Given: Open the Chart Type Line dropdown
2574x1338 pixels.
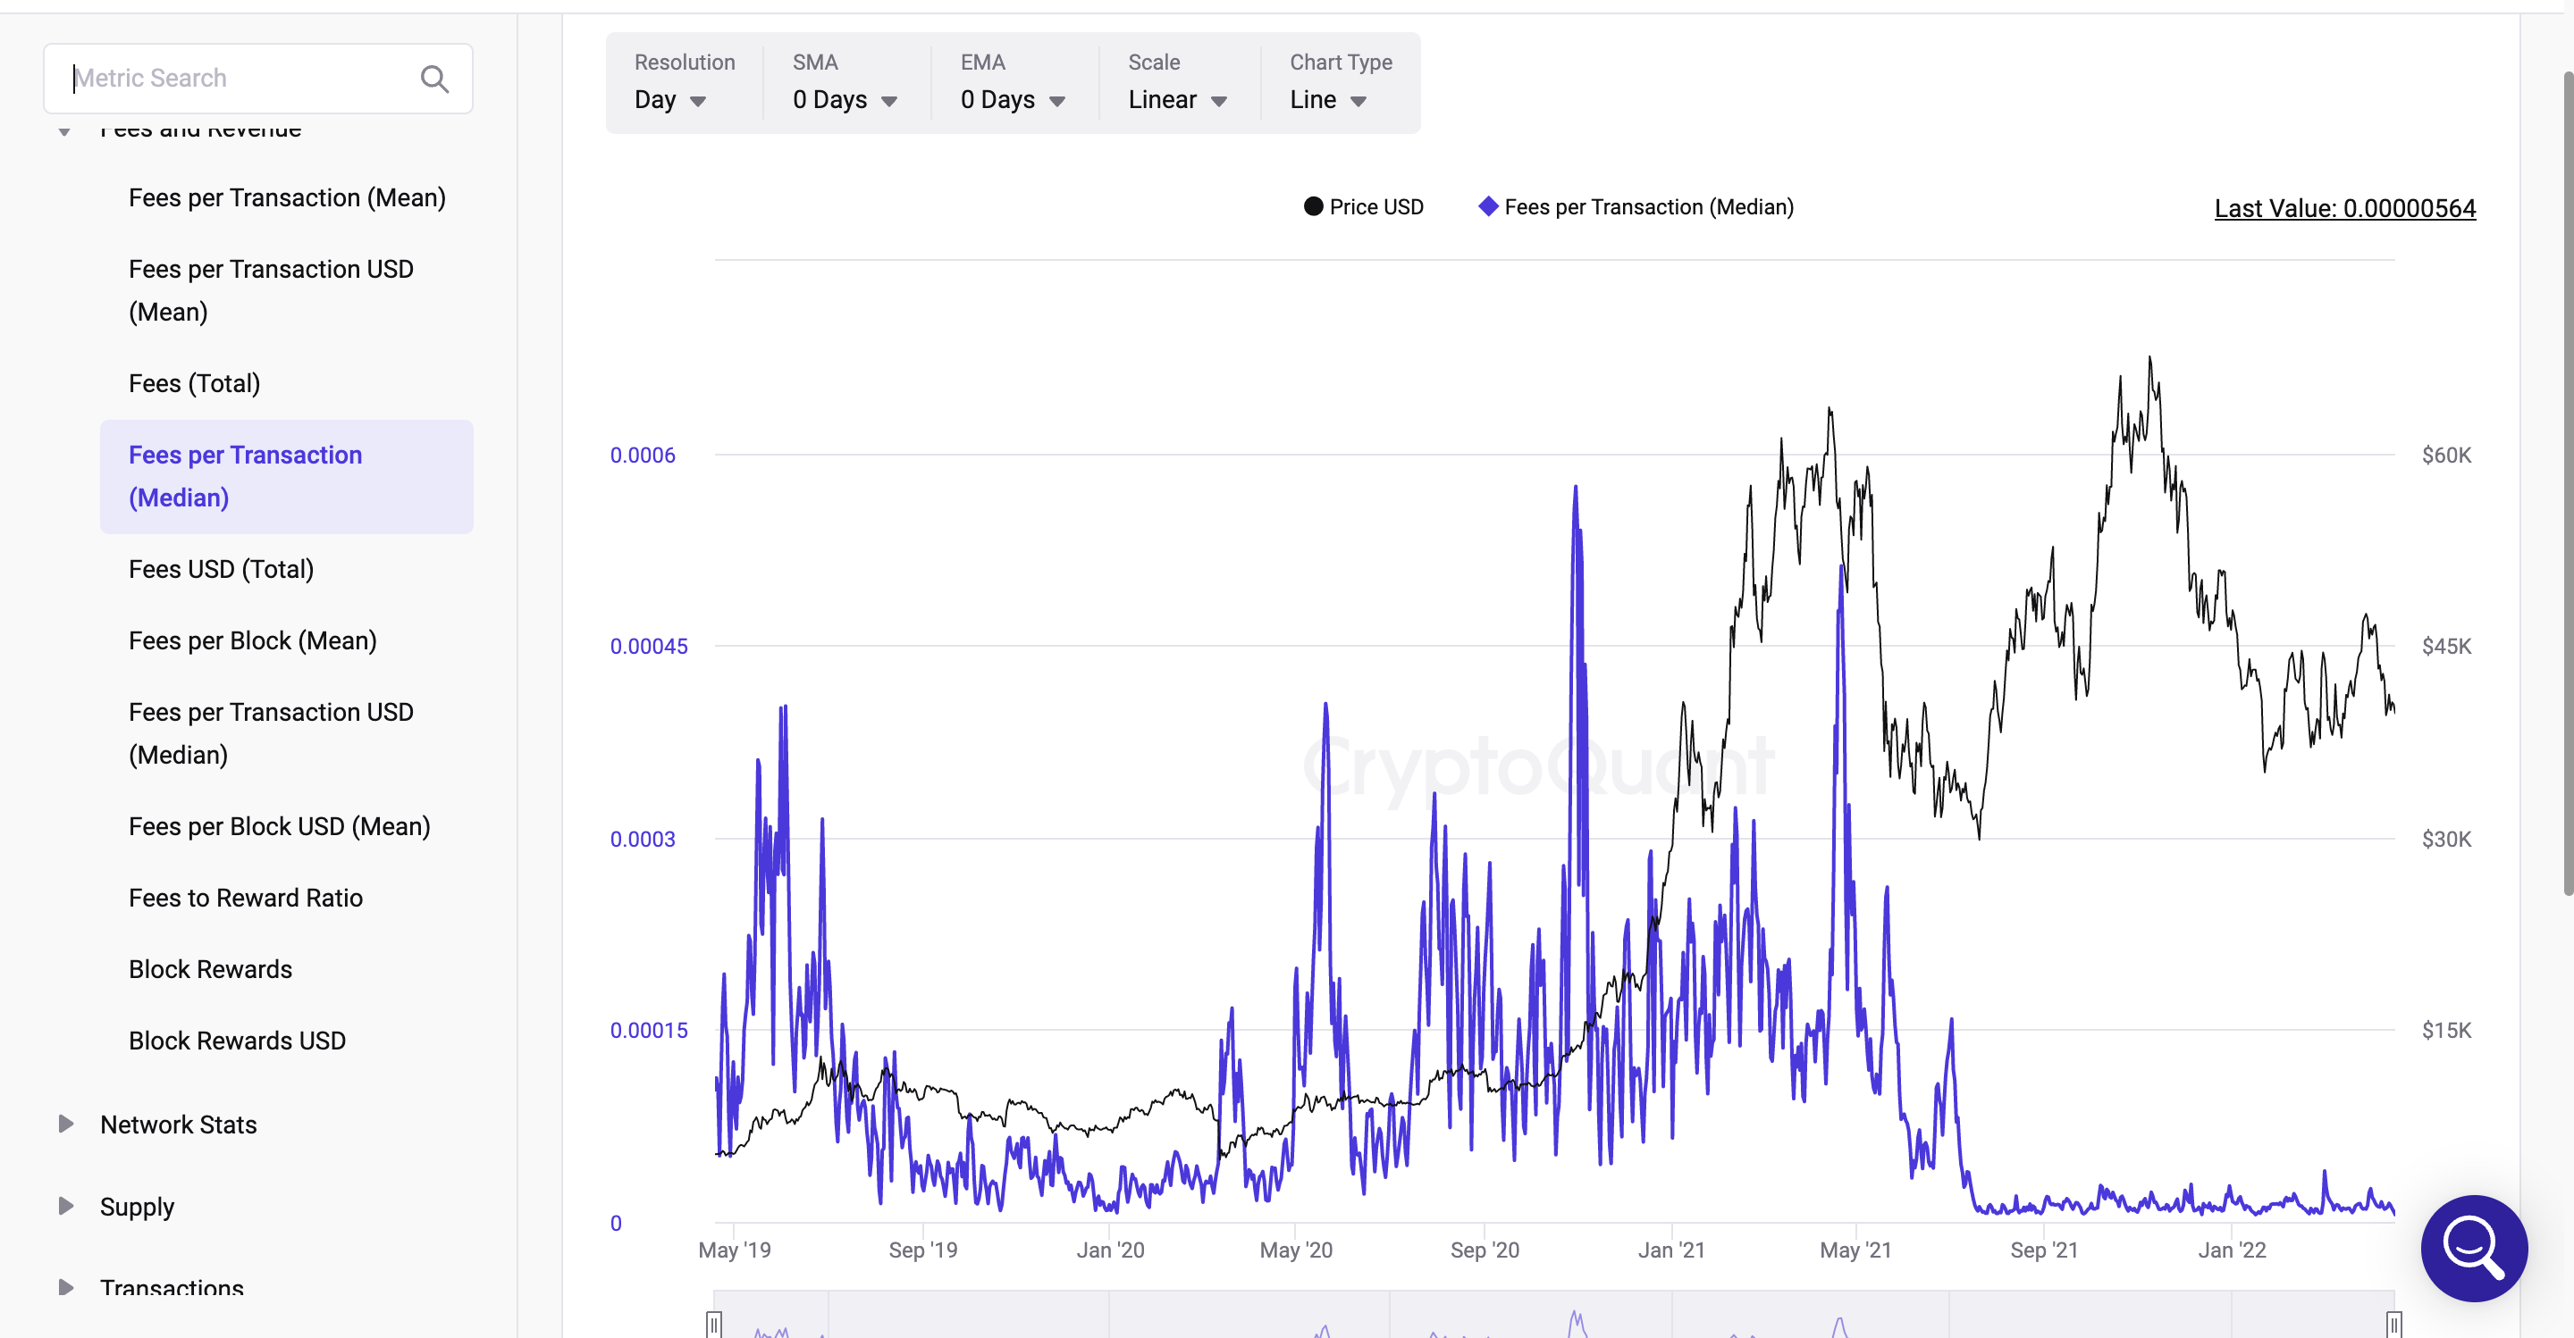Looking at the screenshot, I should point(1327,100).
